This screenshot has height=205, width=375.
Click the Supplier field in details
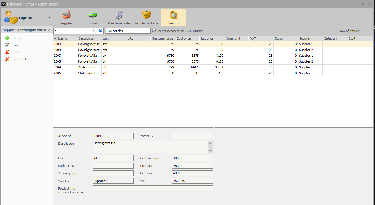click(x=113, y=181)
